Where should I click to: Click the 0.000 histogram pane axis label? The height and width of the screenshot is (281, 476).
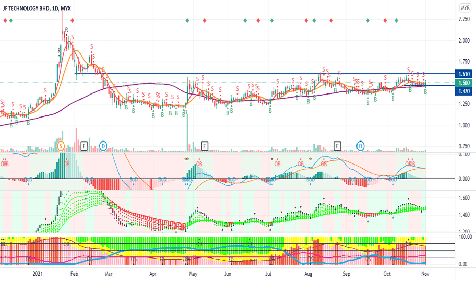(464, 179)
